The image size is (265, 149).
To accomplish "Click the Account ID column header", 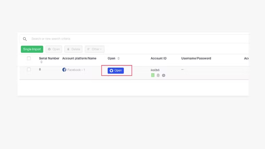I will 158,58.
